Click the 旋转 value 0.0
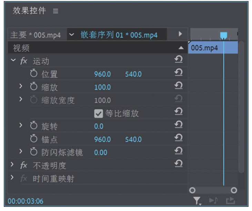This screenshot has width=252, height=211. click(x=99, y=126)
